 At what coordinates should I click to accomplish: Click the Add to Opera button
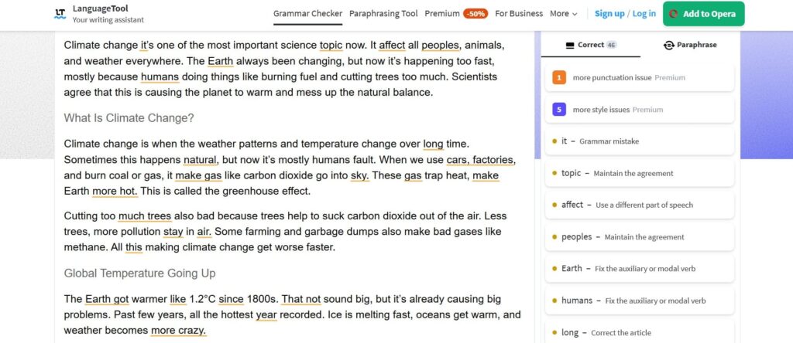pos(703,14)
